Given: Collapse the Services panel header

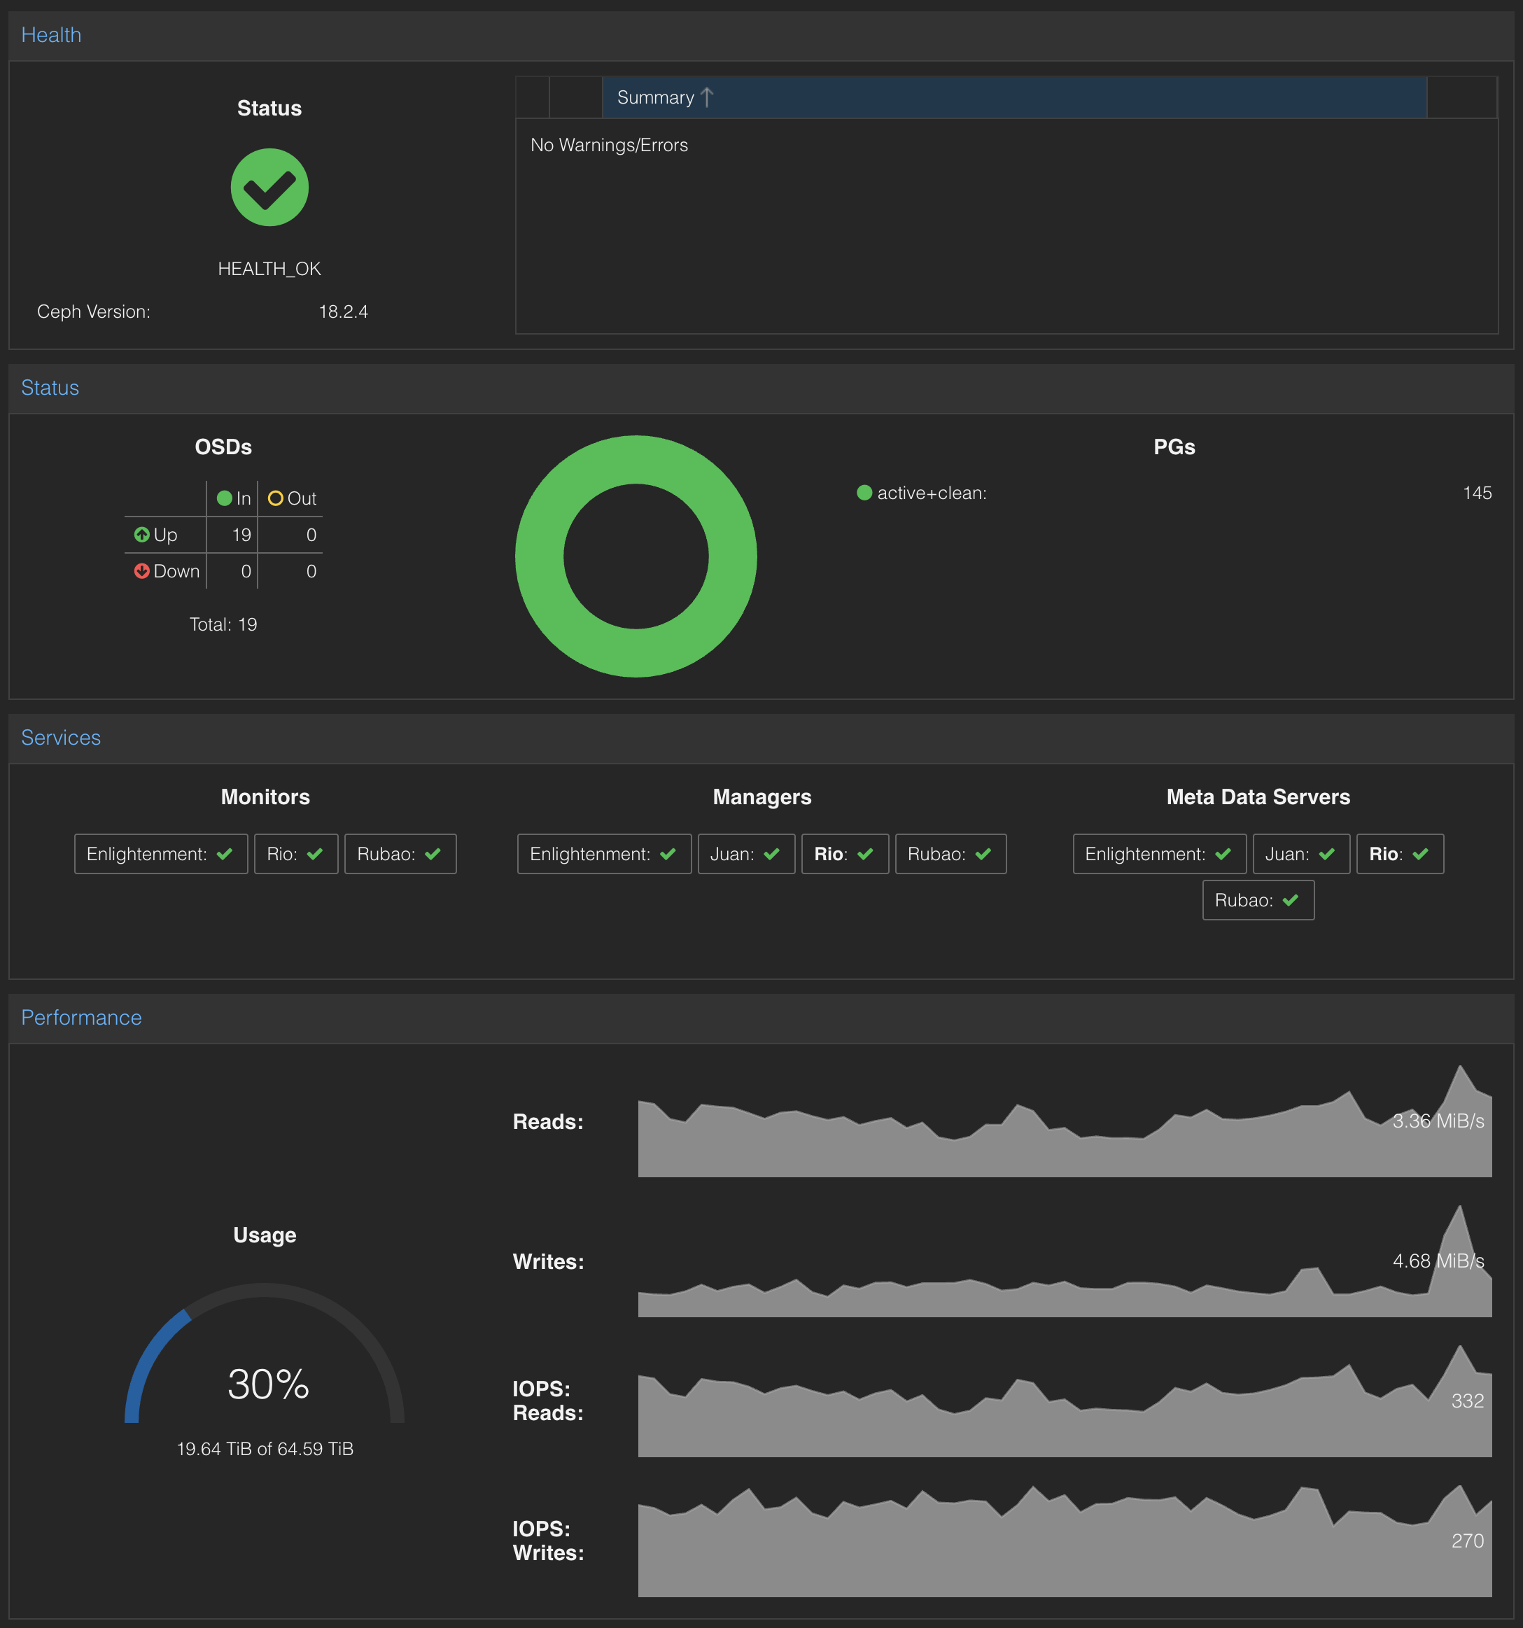Looking at the screenshot, I should click(x=61, y=738).
